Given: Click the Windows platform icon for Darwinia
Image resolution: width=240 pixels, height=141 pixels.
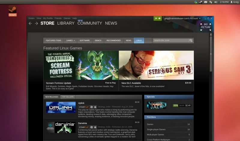Looking at the screenshot, I should (91, 127).
